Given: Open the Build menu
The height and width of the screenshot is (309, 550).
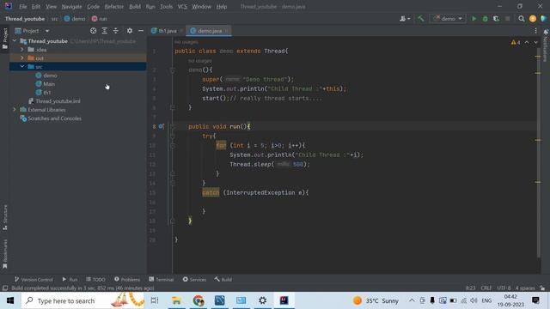Looking at the screenshot, I should [135, 6].
